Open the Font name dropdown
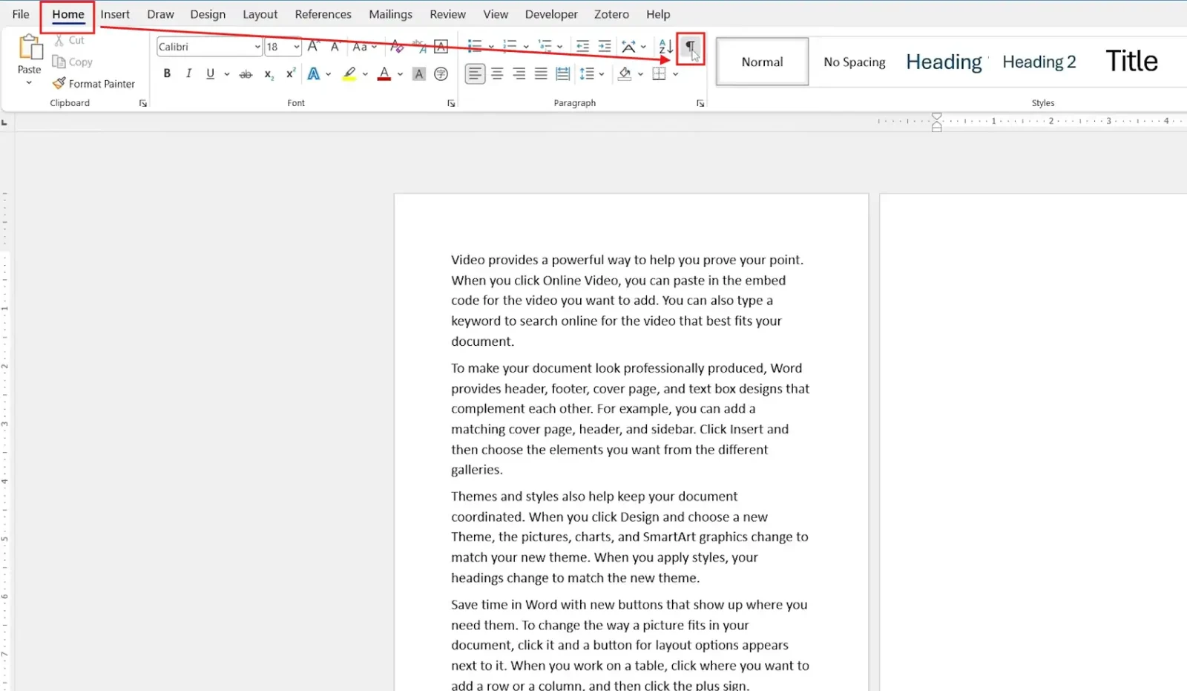The image size is (1187, 691). click(x=257, y=47)
